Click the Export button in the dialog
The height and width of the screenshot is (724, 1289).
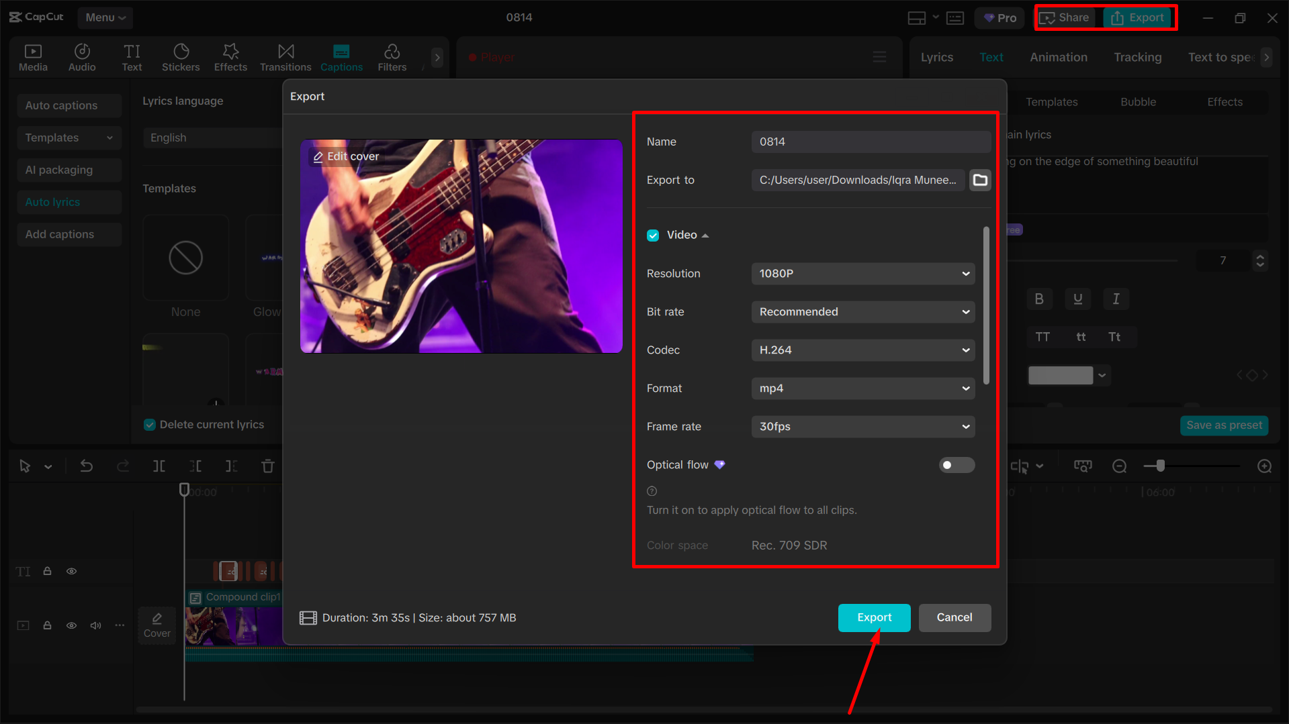pyautogui.click(x=874, y=617)
